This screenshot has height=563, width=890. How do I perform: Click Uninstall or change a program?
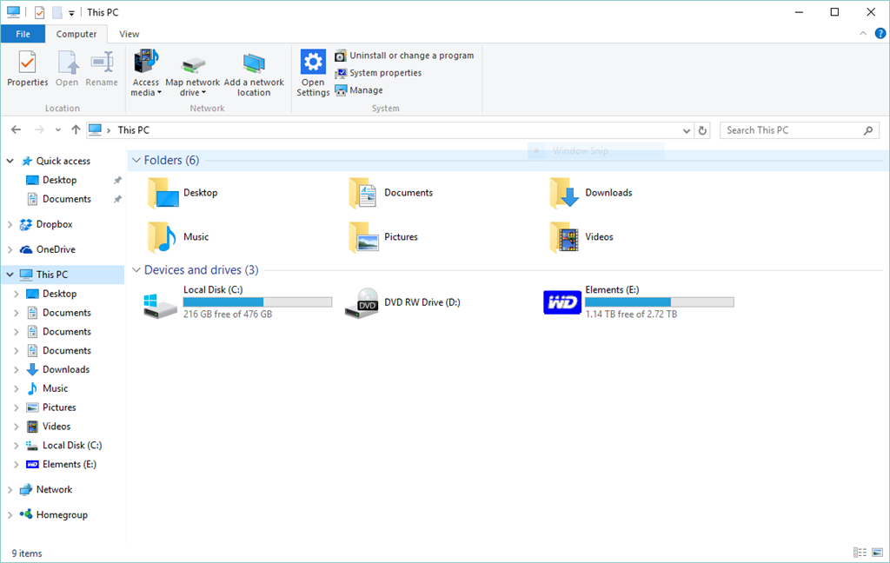[x=404, y=56]
